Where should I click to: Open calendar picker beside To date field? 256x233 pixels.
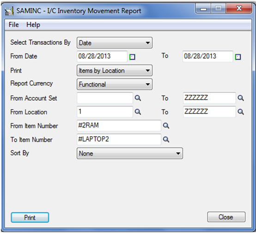pyautogui.click(x=238, y=57)
